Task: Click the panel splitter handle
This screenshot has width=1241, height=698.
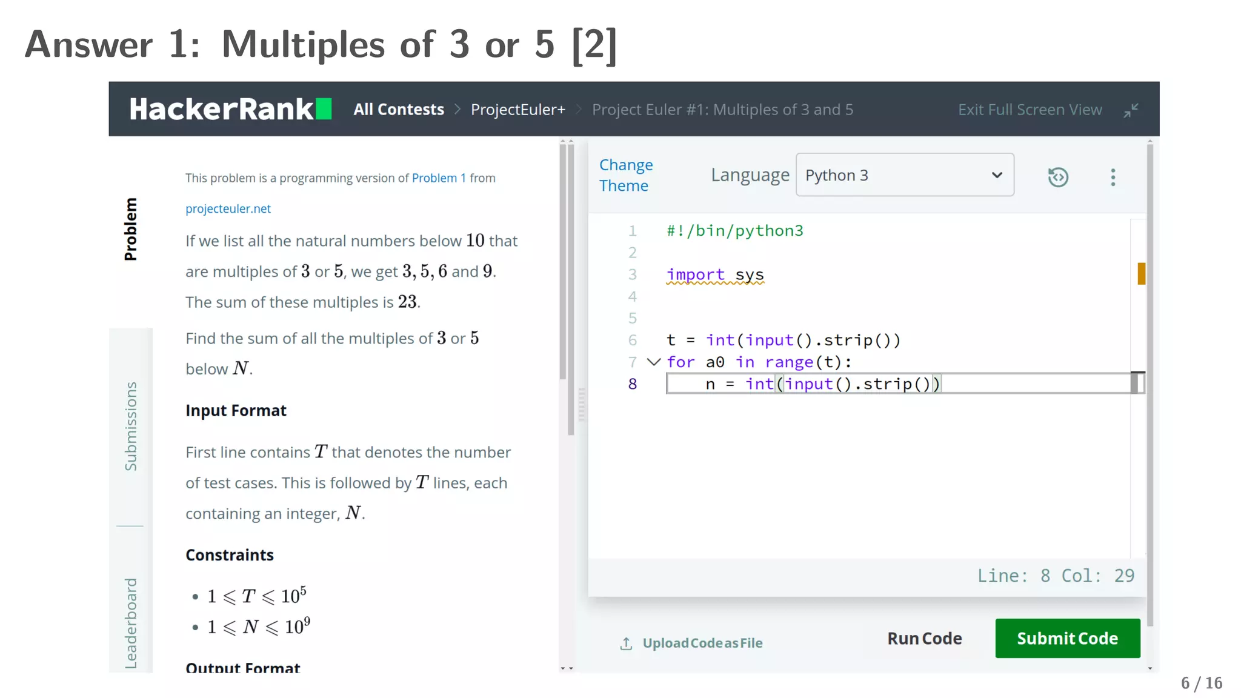Action: pos(582,404)
